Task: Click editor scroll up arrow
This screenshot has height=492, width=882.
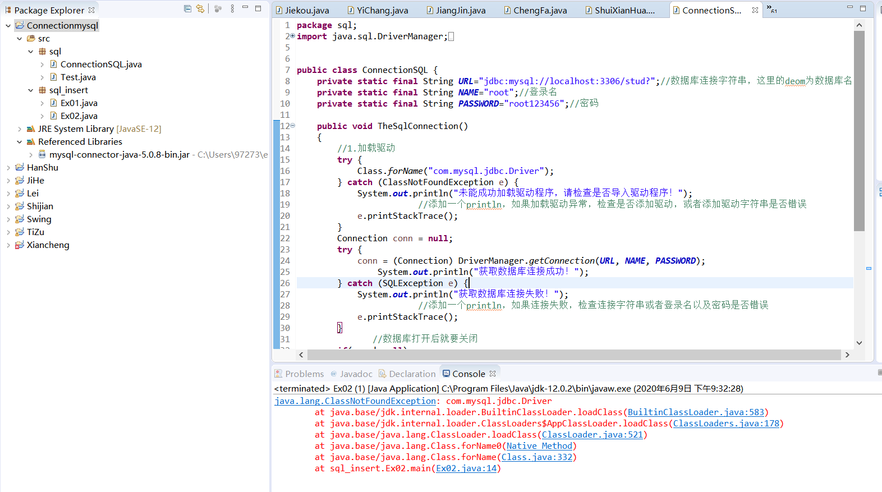Action: [859, 25]
